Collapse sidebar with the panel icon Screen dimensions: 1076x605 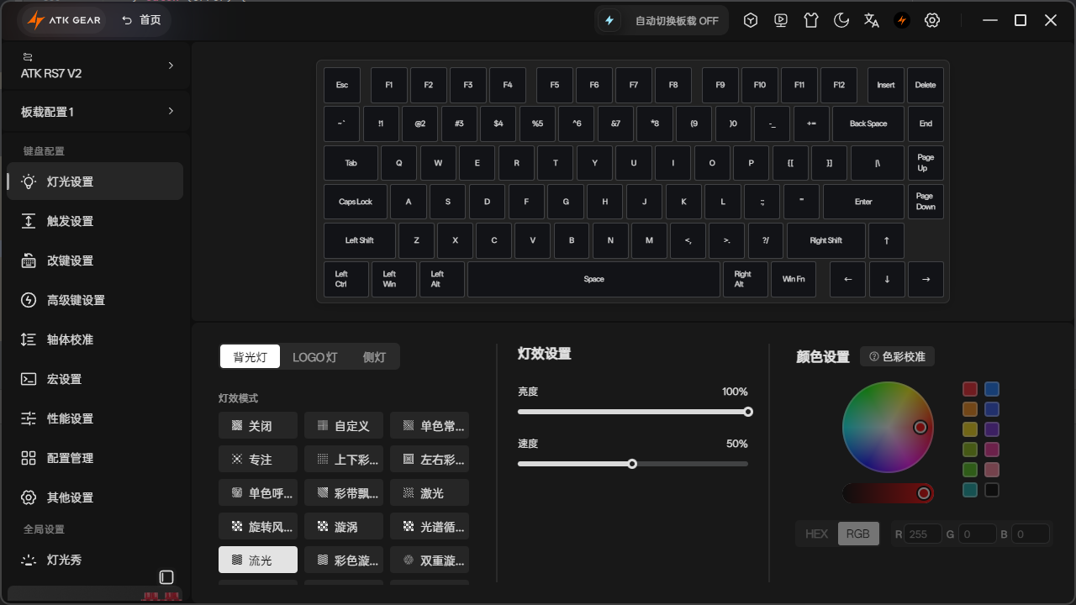[x=166, y=577]
